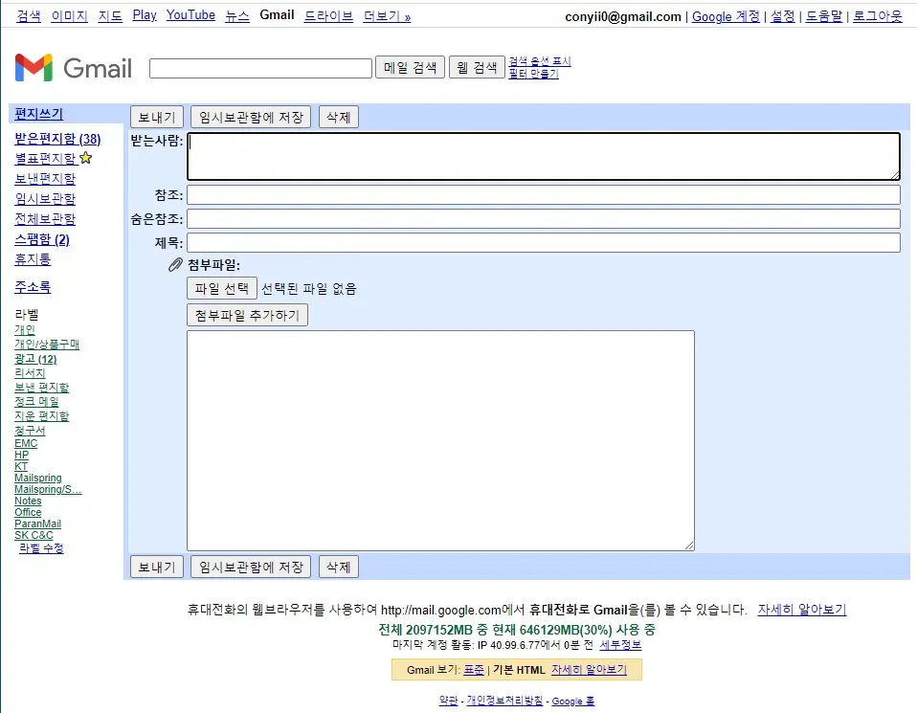This screenshot has height=713, width=917.
Task: Click 필터 만들기 link
Action: point(533,74)
